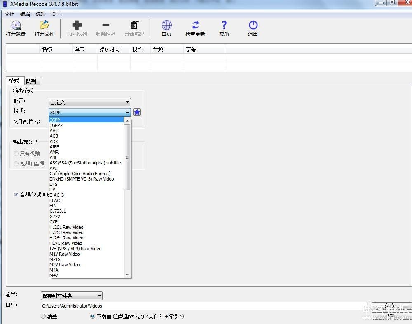This screenshot has height=324, width=412.
Task: Choose AC3 in the format list
Action: pyautogui.click(x=86, y=136)
